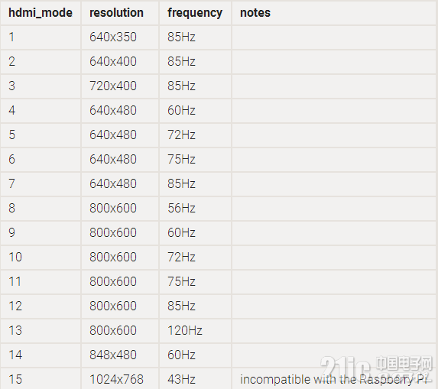Click the 56Hz frequency cell
Screen dimensions: 438x389
pyautogui.click(x=195, y=209)
